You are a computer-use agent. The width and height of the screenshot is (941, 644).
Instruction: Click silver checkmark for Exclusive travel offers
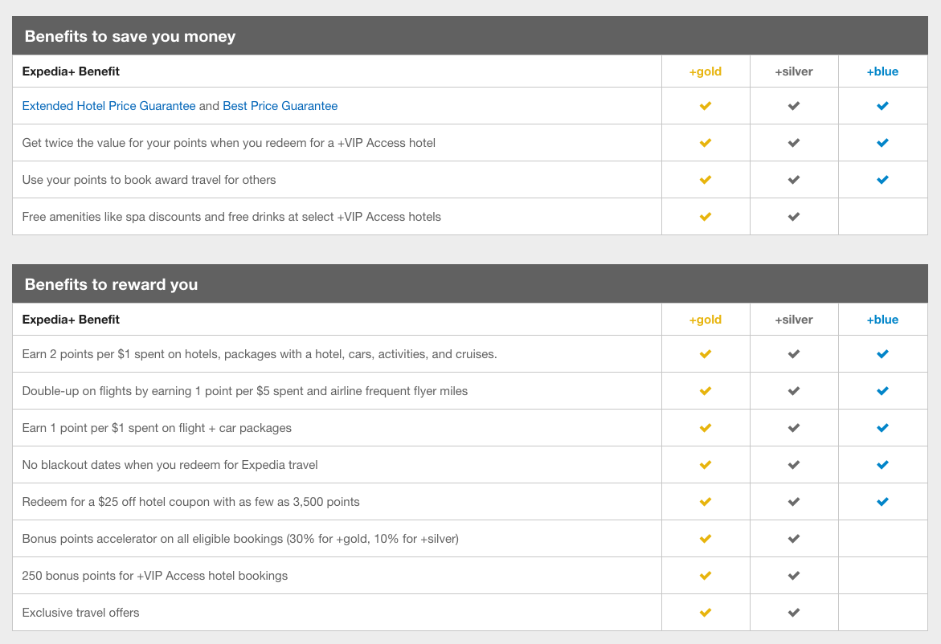794,612
